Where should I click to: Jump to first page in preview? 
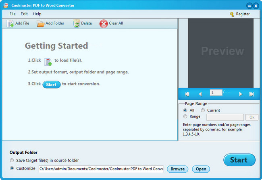[x=187, y=94]
